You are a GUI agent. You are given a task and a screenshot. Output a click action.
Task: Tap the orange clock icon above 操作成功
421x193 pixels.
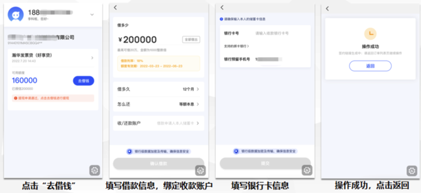370,34
